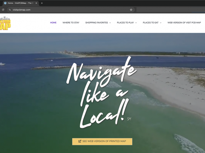Open the PLACES TO EAT menu item

point(151,23)
